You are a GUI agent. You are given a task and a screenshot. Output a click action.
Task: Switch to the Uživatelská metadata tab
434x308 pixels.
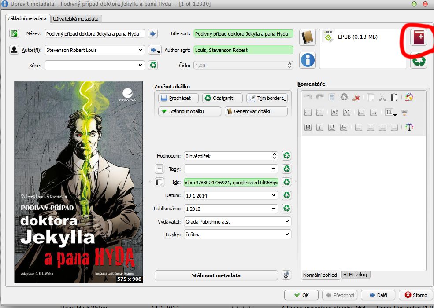[x=75, y=19]
